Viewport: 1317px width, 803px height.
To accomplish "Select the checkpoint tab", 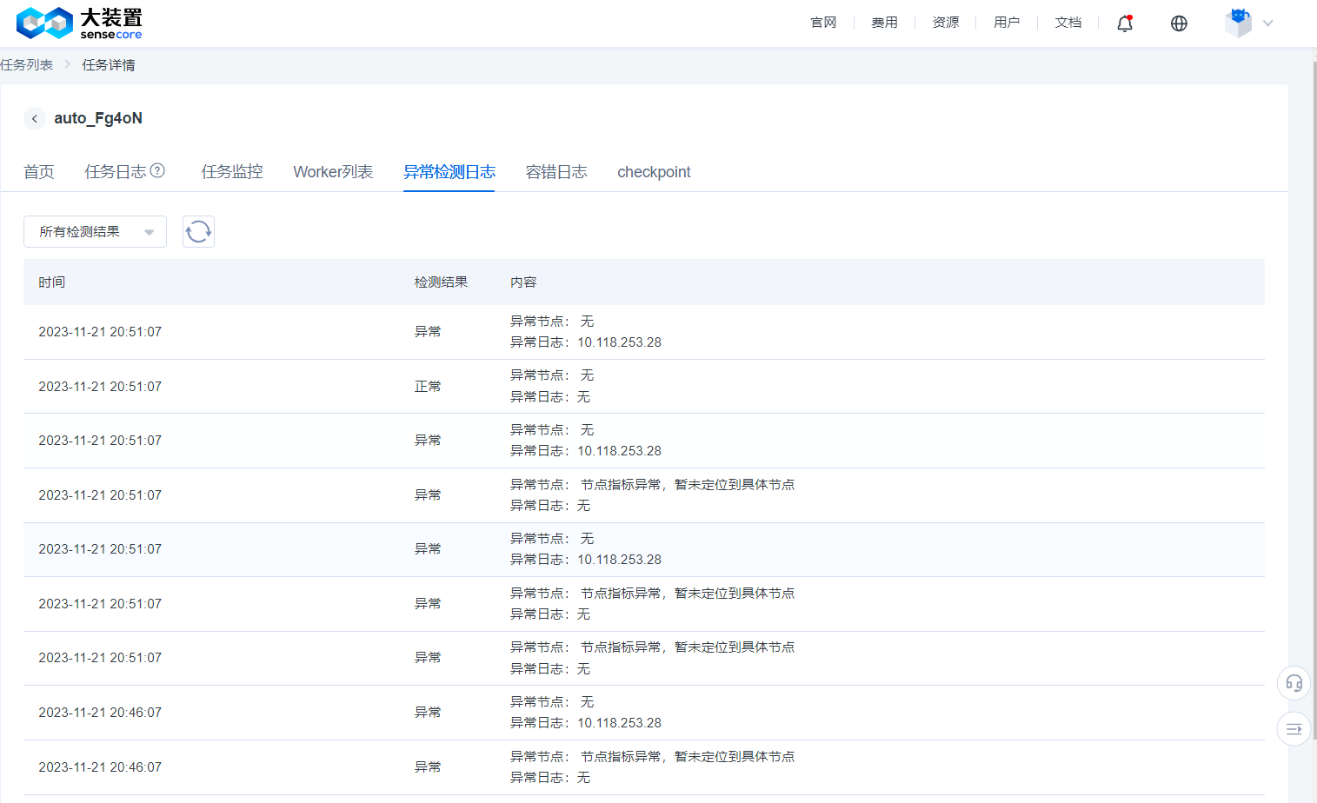I will (654, 172).
